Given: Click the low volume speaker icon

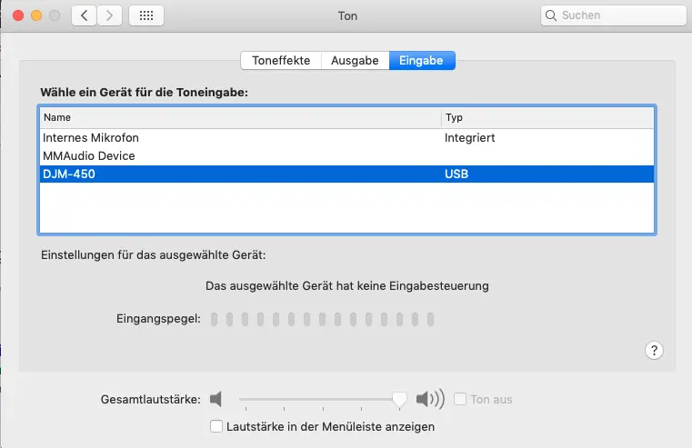Looking at the screenshot, I should pos(216,399).
